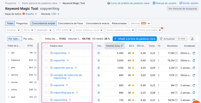Click the Spain flag database icon

24,14
